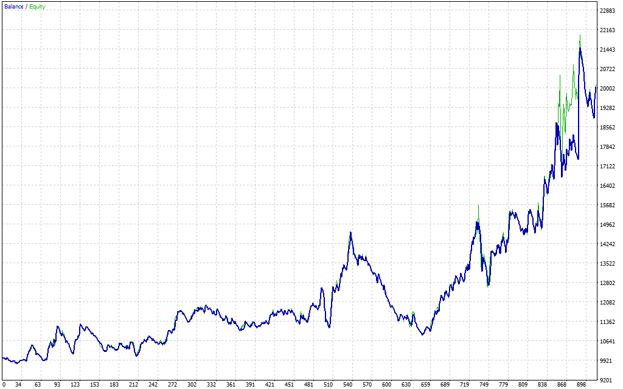Screen dimensions: 623x389
Task: Select the 20002 price axis label
Action: click(608, 89)
